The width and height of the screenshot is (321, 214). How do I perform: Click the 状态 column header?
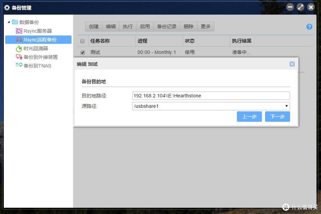(190, 41)
